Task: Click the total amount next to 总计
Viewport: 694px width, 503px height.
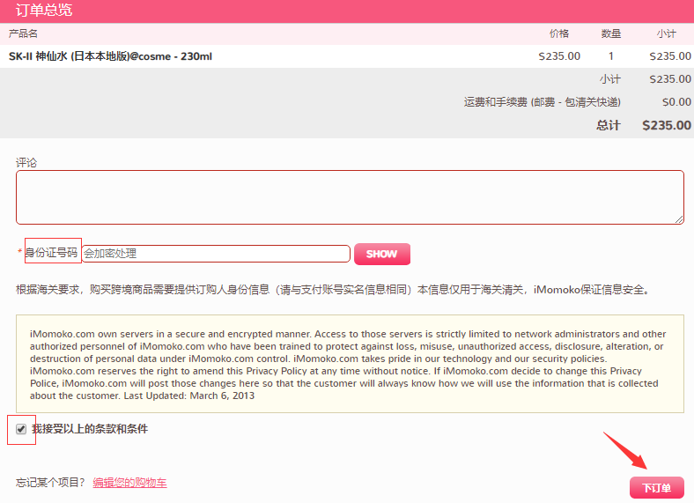Action: pos(667,125)
